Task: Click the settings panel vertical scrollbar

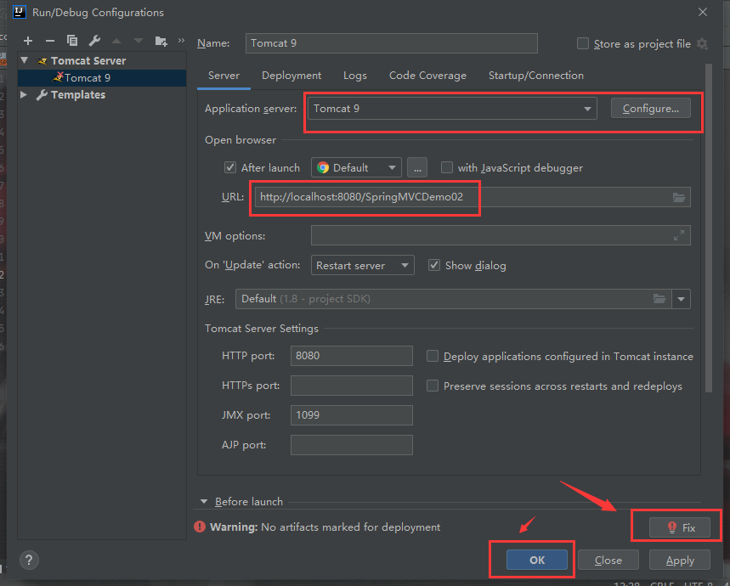Action: click(x=709, y=228)
